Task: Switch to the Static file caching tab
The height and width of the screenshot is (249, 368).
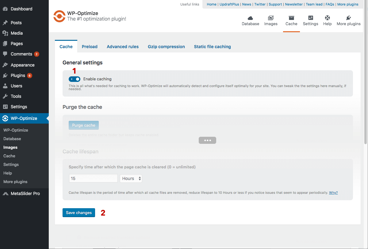Action: tap(213, 47)
